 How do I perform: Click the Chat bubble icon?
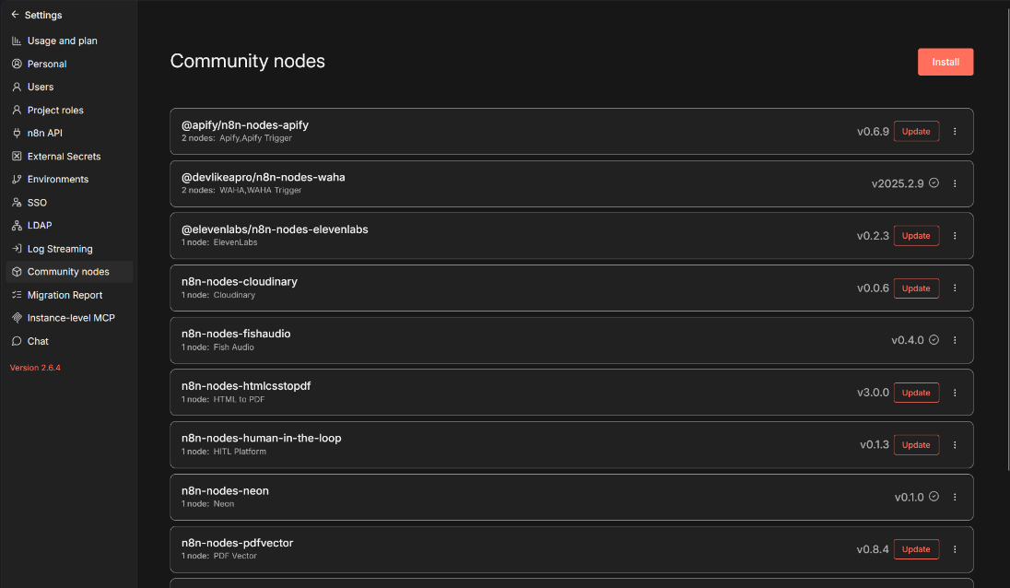pos(17,341)
